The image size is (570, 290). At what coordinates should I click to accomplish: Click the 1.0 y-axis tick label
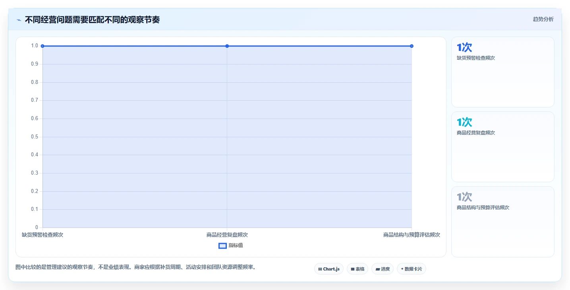pyautogui.click(x=35, y=46)
